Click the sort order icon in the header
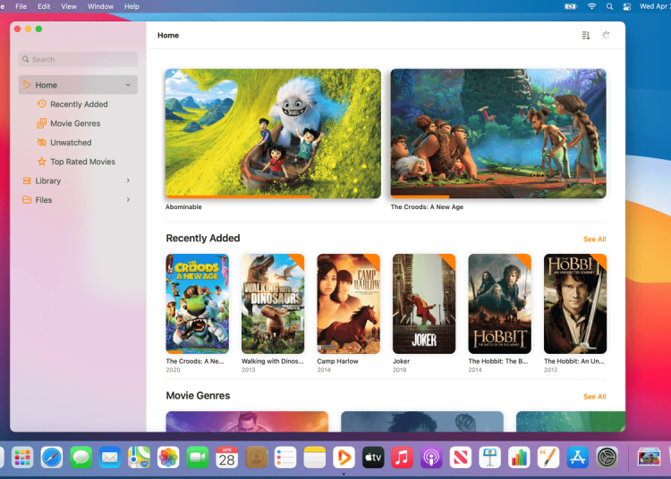The height and width of the screenshot is (479, 671). coord(586,36)
